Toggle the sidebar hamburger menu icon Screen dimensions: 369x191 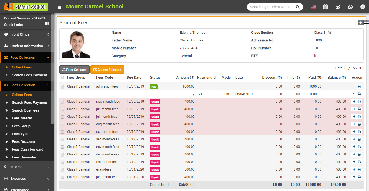click(60, 7)
